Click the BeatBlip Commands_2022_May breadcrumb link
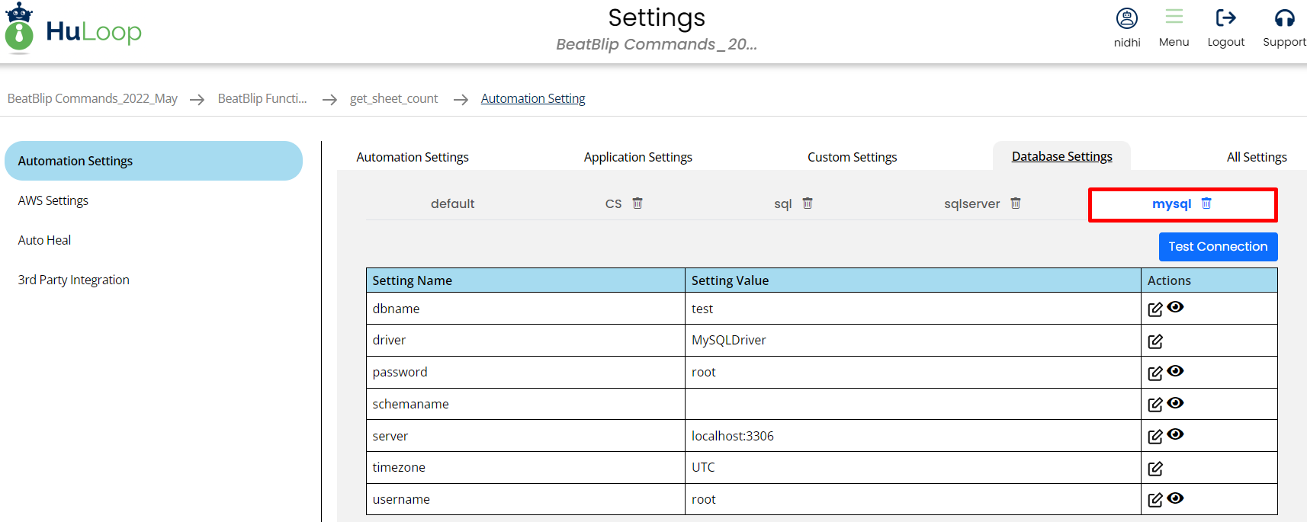 tap(92, 98)
